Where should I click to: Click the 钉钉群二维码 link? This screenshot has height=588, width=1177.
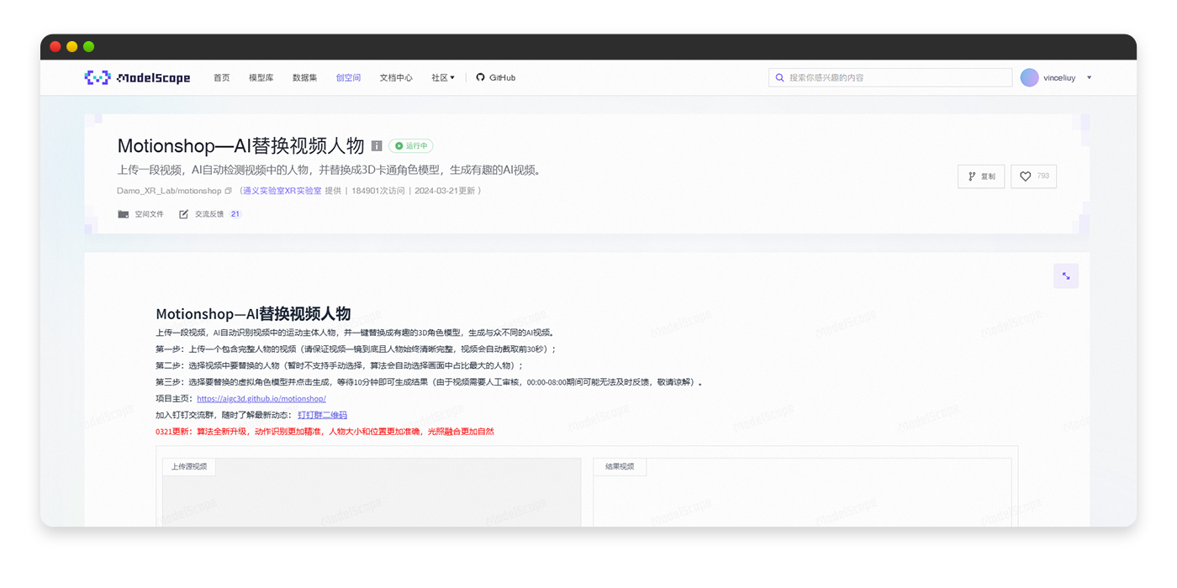(x=322, y=415)
